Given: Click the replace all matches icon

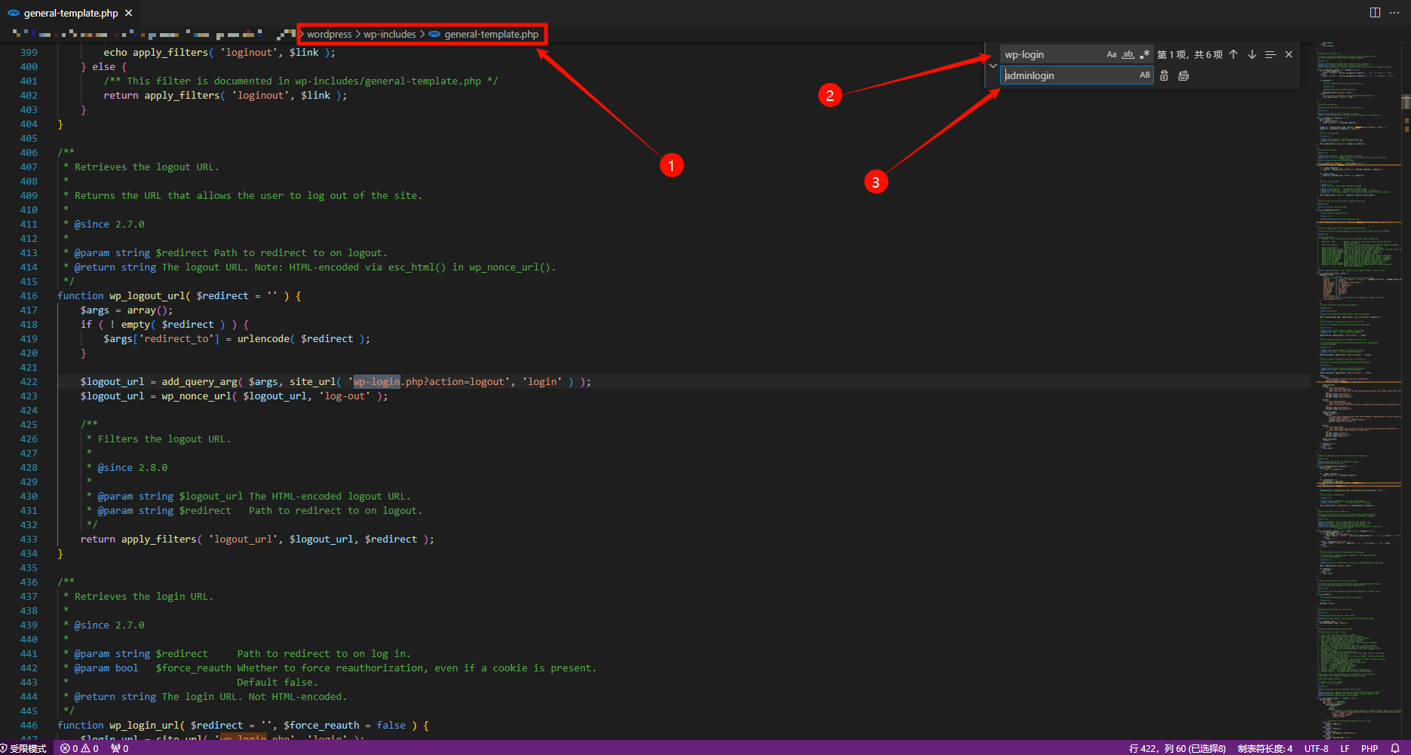Looking at the screenshot, I should [1183, 75].
